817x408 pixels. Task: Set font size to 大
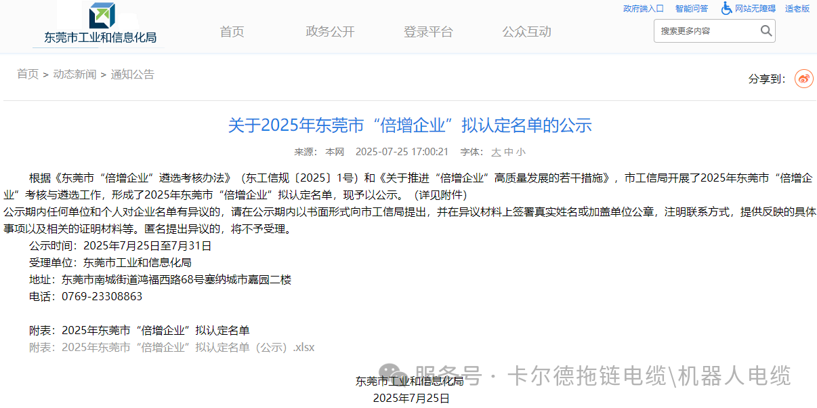tap(496, 152)
